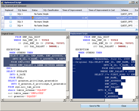Click Replacement Script horizontal scrollbar thumb

point(89,100)
